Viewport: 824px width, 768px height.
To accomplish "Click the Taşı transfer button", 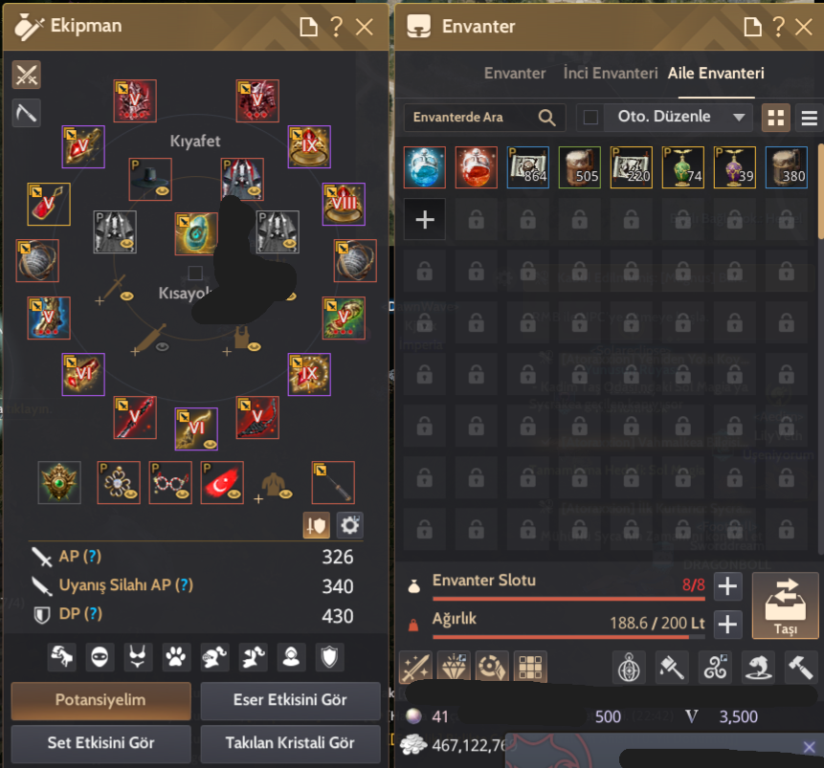I will click(785, 605).
